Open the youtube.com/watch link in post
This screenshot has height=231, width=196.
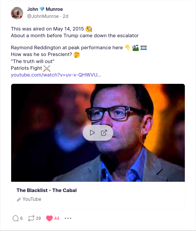click(x=56, y=75)
